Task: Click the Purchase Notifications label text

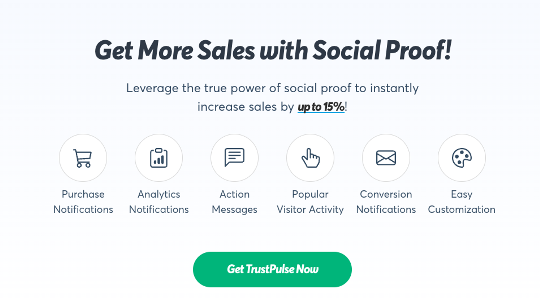Action: pos(83,202)
